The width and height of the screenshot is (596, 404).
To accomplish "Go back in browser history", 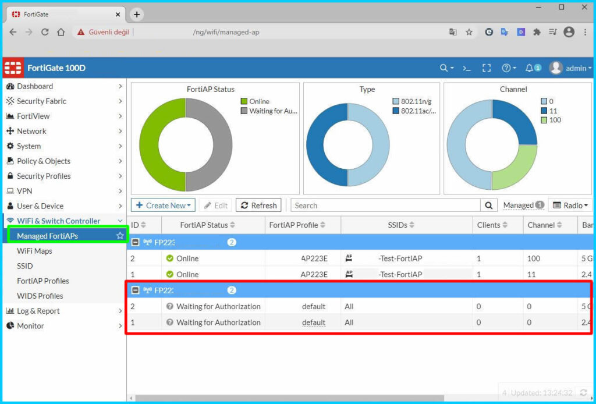I will [13, 32].
